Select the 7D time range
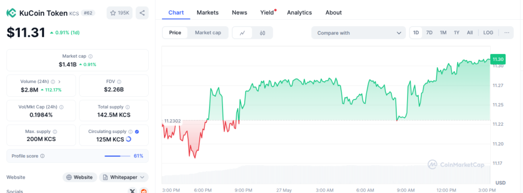The image size is (523, 193). 429,33
